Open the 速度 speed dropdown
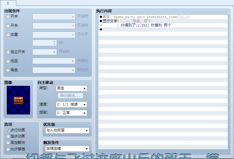This screenshot has width=234, height=159. pos(71,105)
